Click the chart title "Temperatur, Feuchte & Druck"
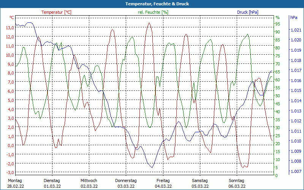Viewport: 304px width, 190px height. [x=152, y=4]
